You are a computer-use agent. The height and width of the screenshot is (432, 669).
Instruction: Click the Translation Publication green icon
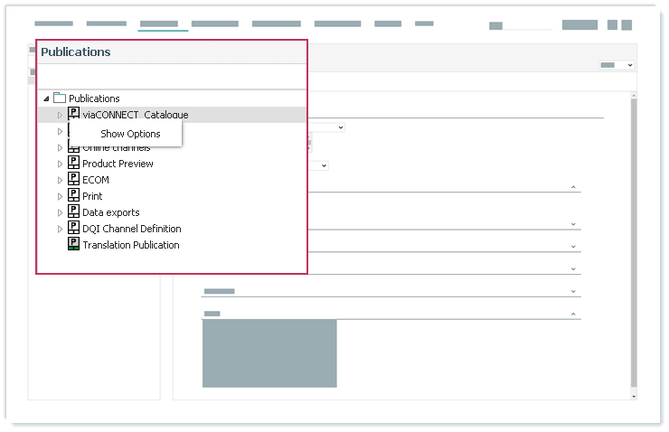pyautogui.click(x=73, y=245)
